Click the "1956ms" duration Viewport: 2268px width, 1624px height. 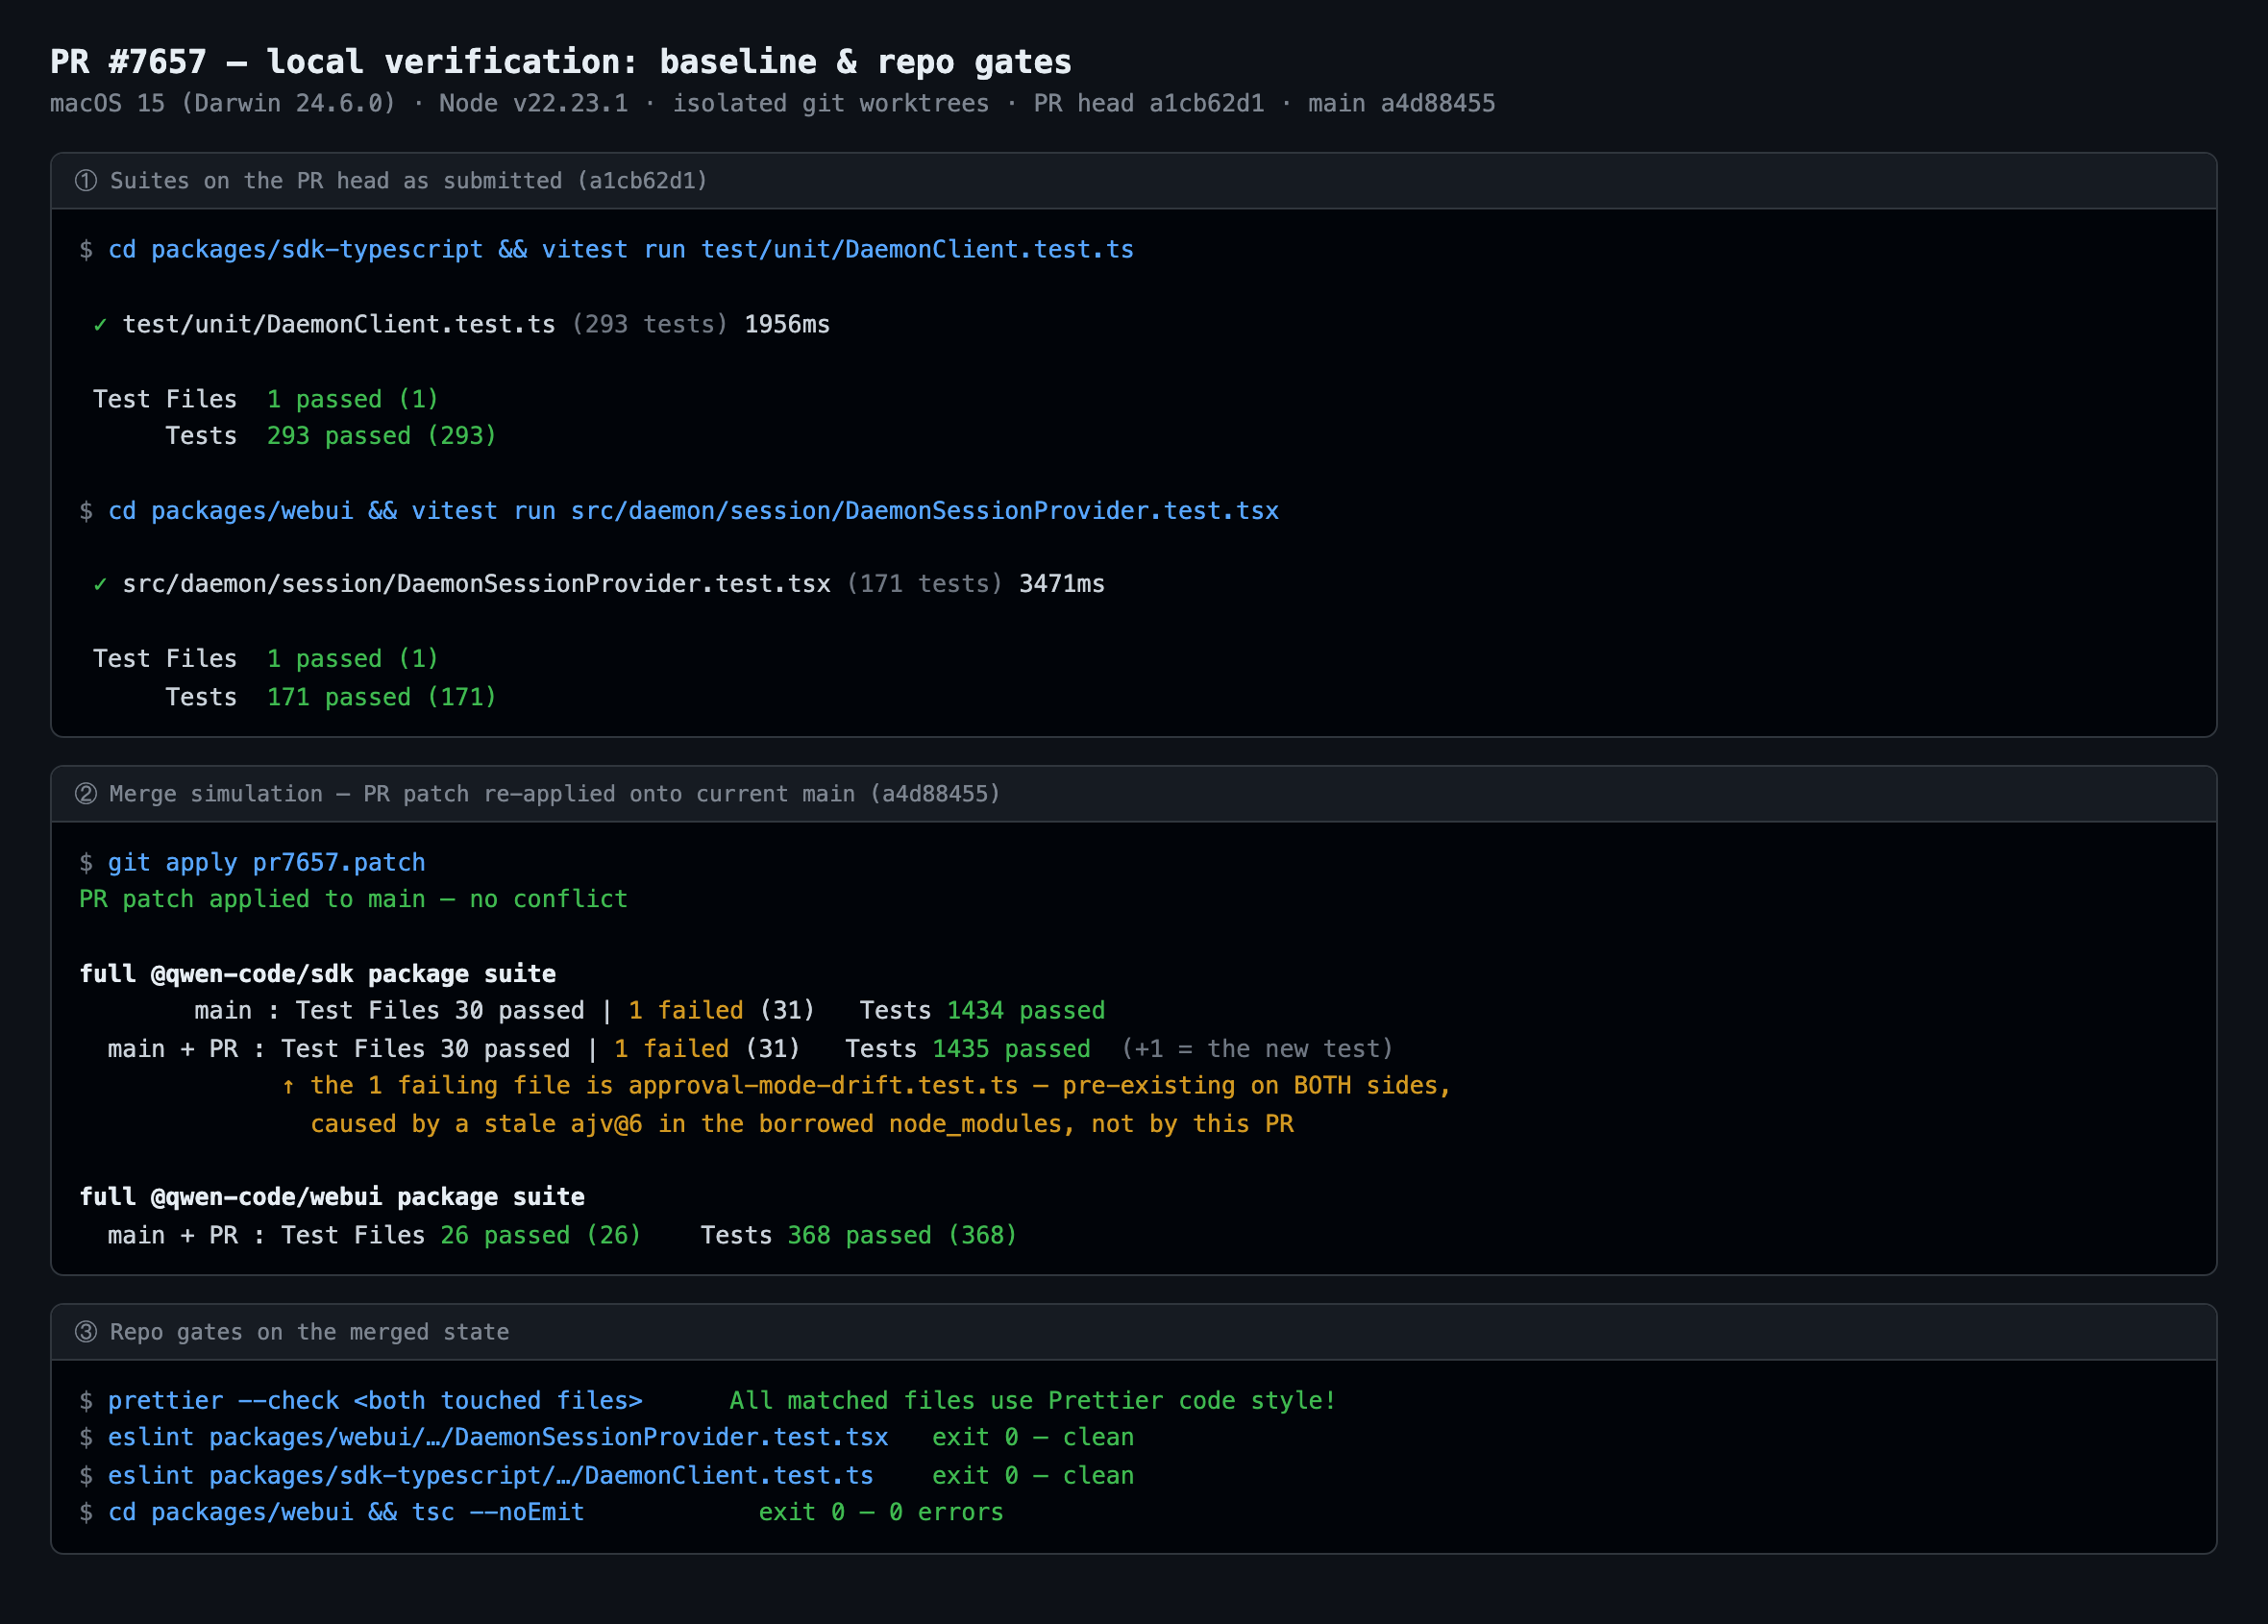(x=787, y=324)
